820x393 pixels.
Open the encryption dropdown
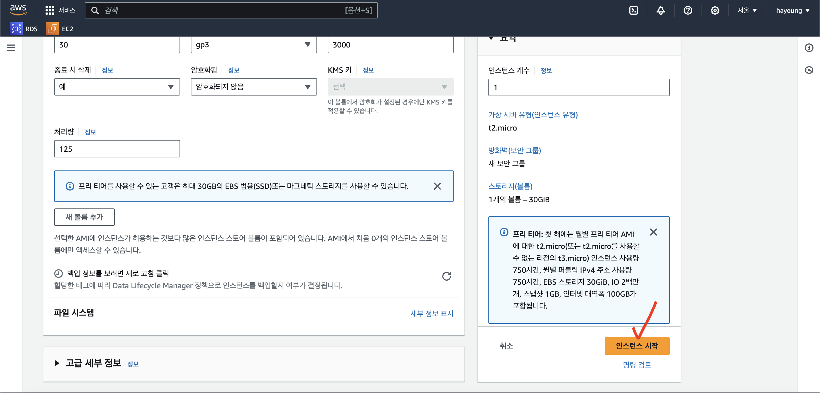(x=254, y=87)
